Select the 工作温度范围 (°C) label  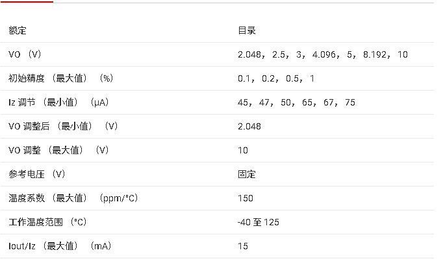click(47, 222)
